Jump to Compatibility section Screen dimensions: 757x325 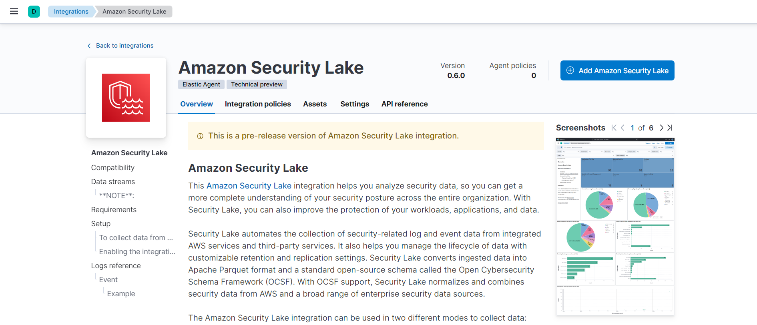[113, 168]
